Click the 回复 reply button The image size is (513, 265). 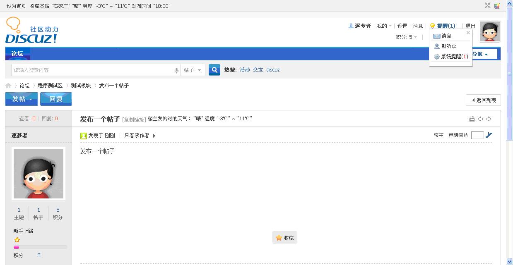(x=56, y=99)
